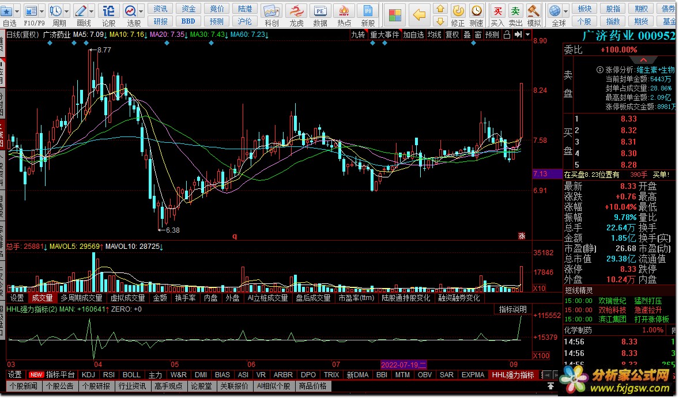Image resolution: width=679 pixels, height=398 pixels.
Task: Toggle the 窗 sub-window option
Action: [478, 35]
